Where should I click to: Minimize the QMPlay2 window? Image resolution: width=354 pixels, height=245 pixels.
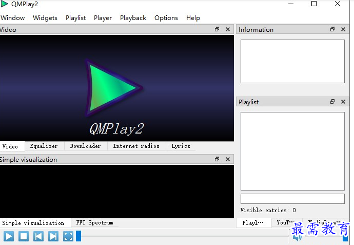(291, 4)
